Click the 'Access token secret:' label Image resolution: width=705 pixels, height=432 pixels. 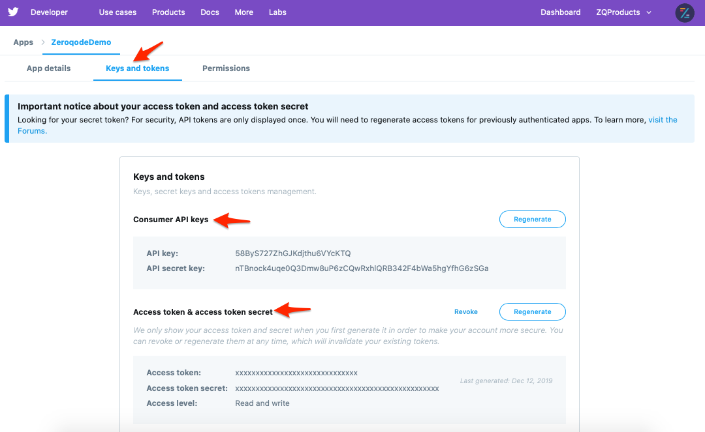point(187,388)
